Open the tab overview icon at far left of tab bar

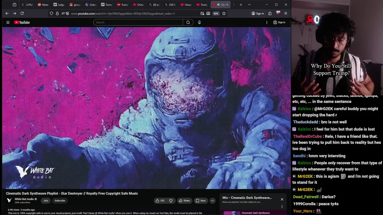(x=14, y=5)
